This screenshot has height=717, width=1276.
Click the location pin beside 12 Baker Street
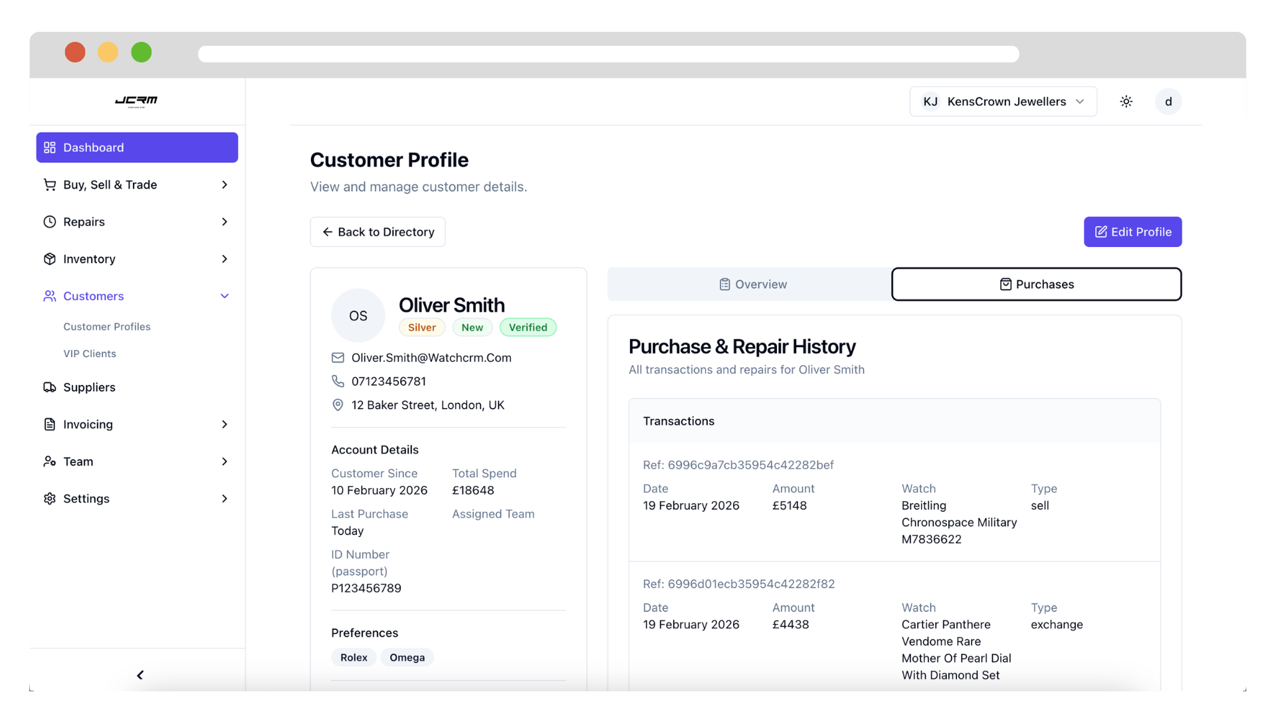point(338,405)
